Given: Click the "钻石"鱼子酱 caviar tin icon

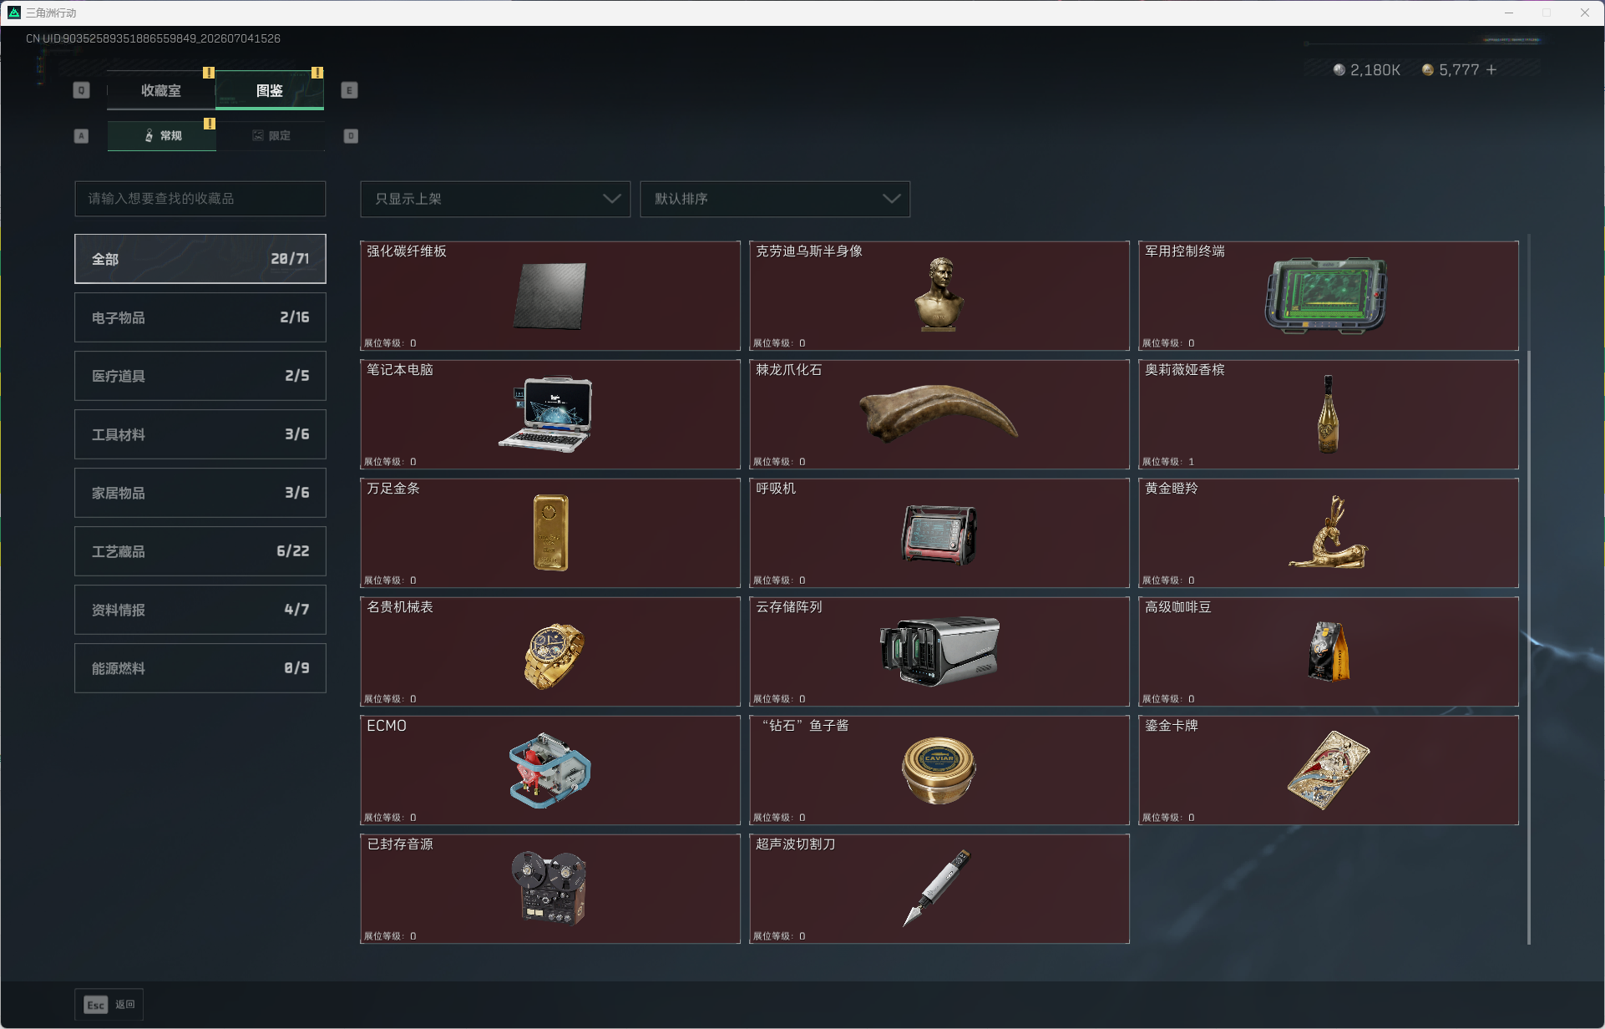Looking at the screenshot, I should pos(939,770).
